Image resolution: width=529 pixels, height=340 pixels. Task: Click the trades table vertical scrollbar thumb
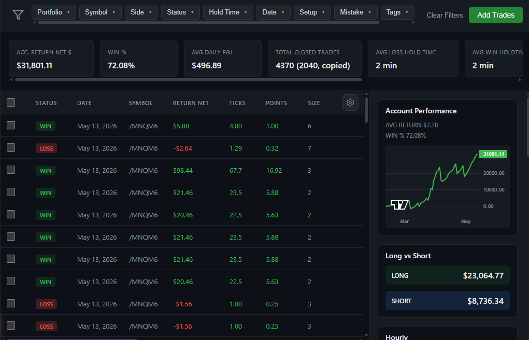[x=366, y=110]
